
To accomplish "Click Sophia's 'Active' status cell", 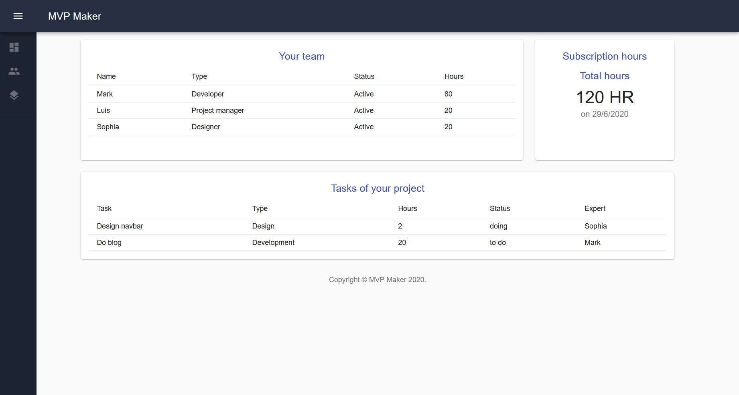I will pyautogui.click(x=364, y=127).
